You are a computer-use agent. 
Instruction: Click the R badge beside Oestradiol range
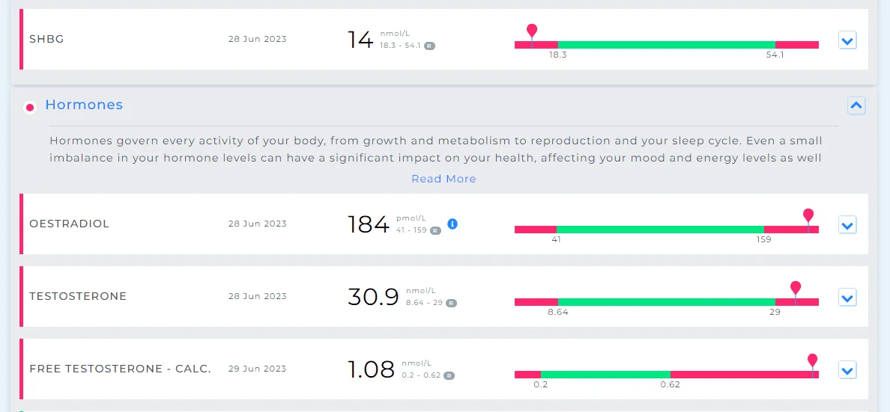click(x=435, y=230)
